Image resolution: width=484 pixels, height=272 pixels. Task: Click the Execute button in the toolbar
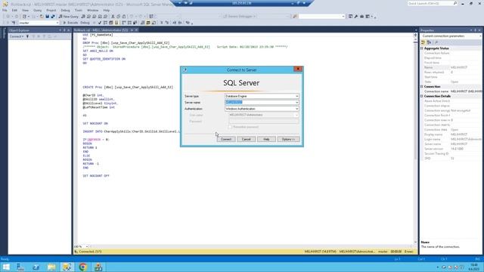(x=70, y=23)
